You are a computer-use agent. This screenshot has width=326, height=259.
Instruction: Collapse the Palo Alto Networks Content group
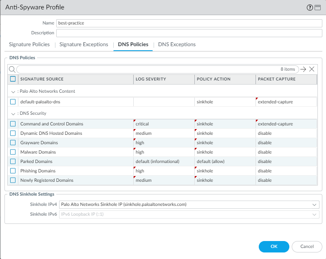13,92
